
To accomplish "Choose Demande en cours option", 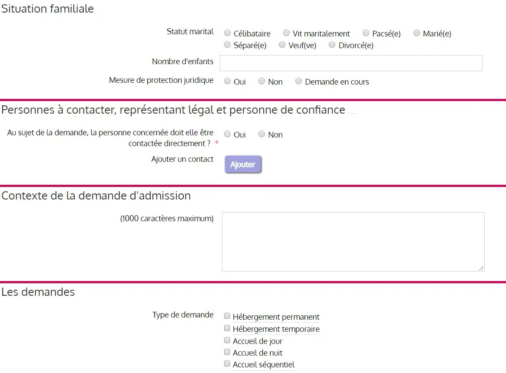I will [298, 81].
